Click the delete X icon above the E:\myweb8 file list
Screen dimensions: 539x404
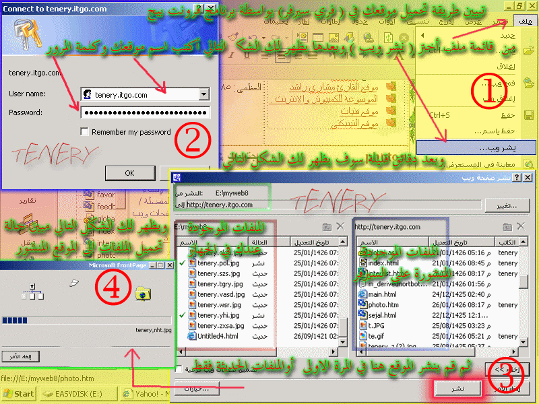[340, 226]
